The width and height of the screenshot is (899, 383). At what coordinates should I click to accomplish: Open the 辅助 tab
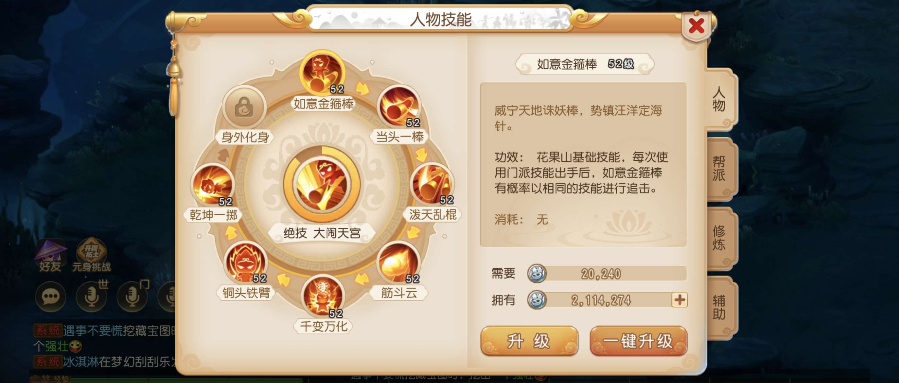click(720, 308)
